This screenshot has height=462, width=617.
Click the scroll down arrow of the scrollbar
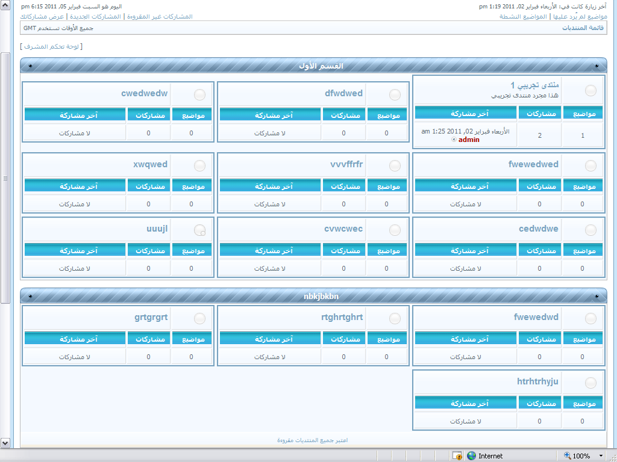click(5, 443)
